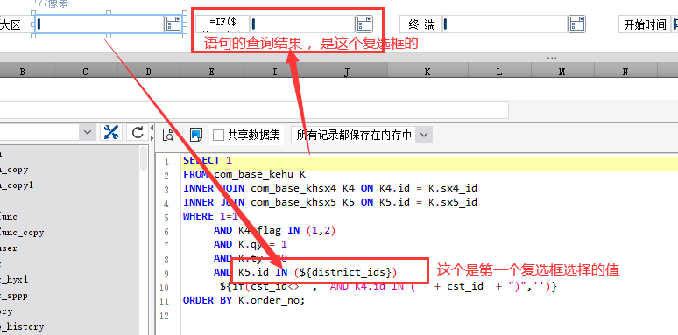
Task: Refresh the database table list
Action: pos(138,133)
